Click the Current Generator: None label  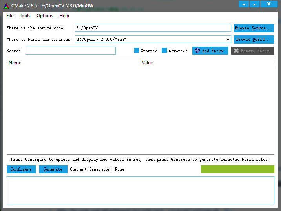[97, 169]
